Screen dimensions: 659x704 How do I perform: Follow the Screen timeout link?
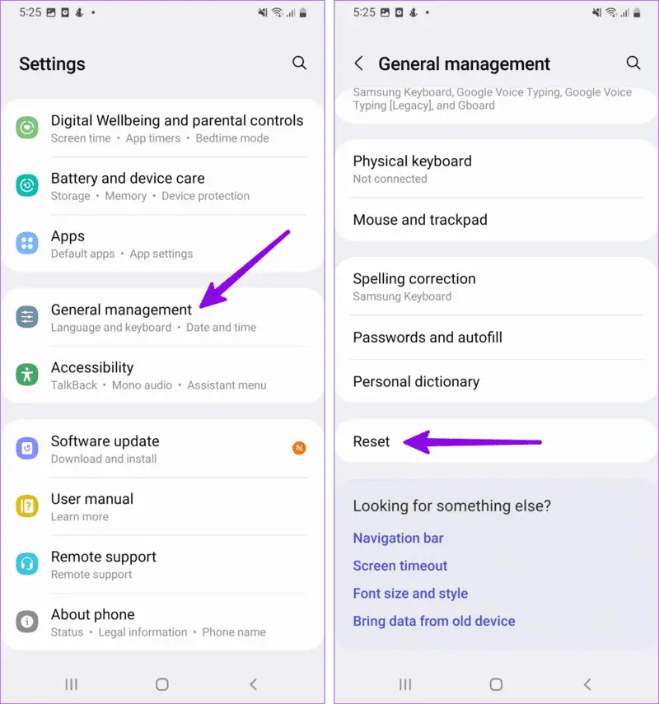tap(400, 566)
